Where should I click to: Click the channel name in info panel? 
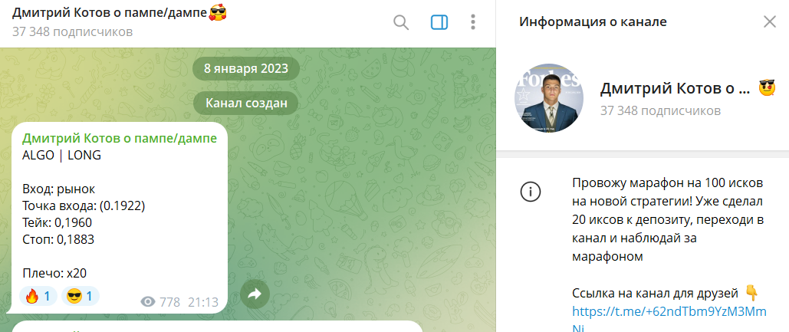675,89
